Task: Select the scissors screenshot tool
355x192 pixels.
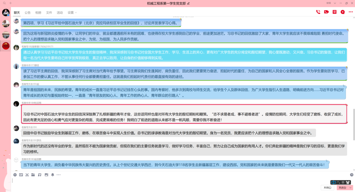Action: [27, 175]
